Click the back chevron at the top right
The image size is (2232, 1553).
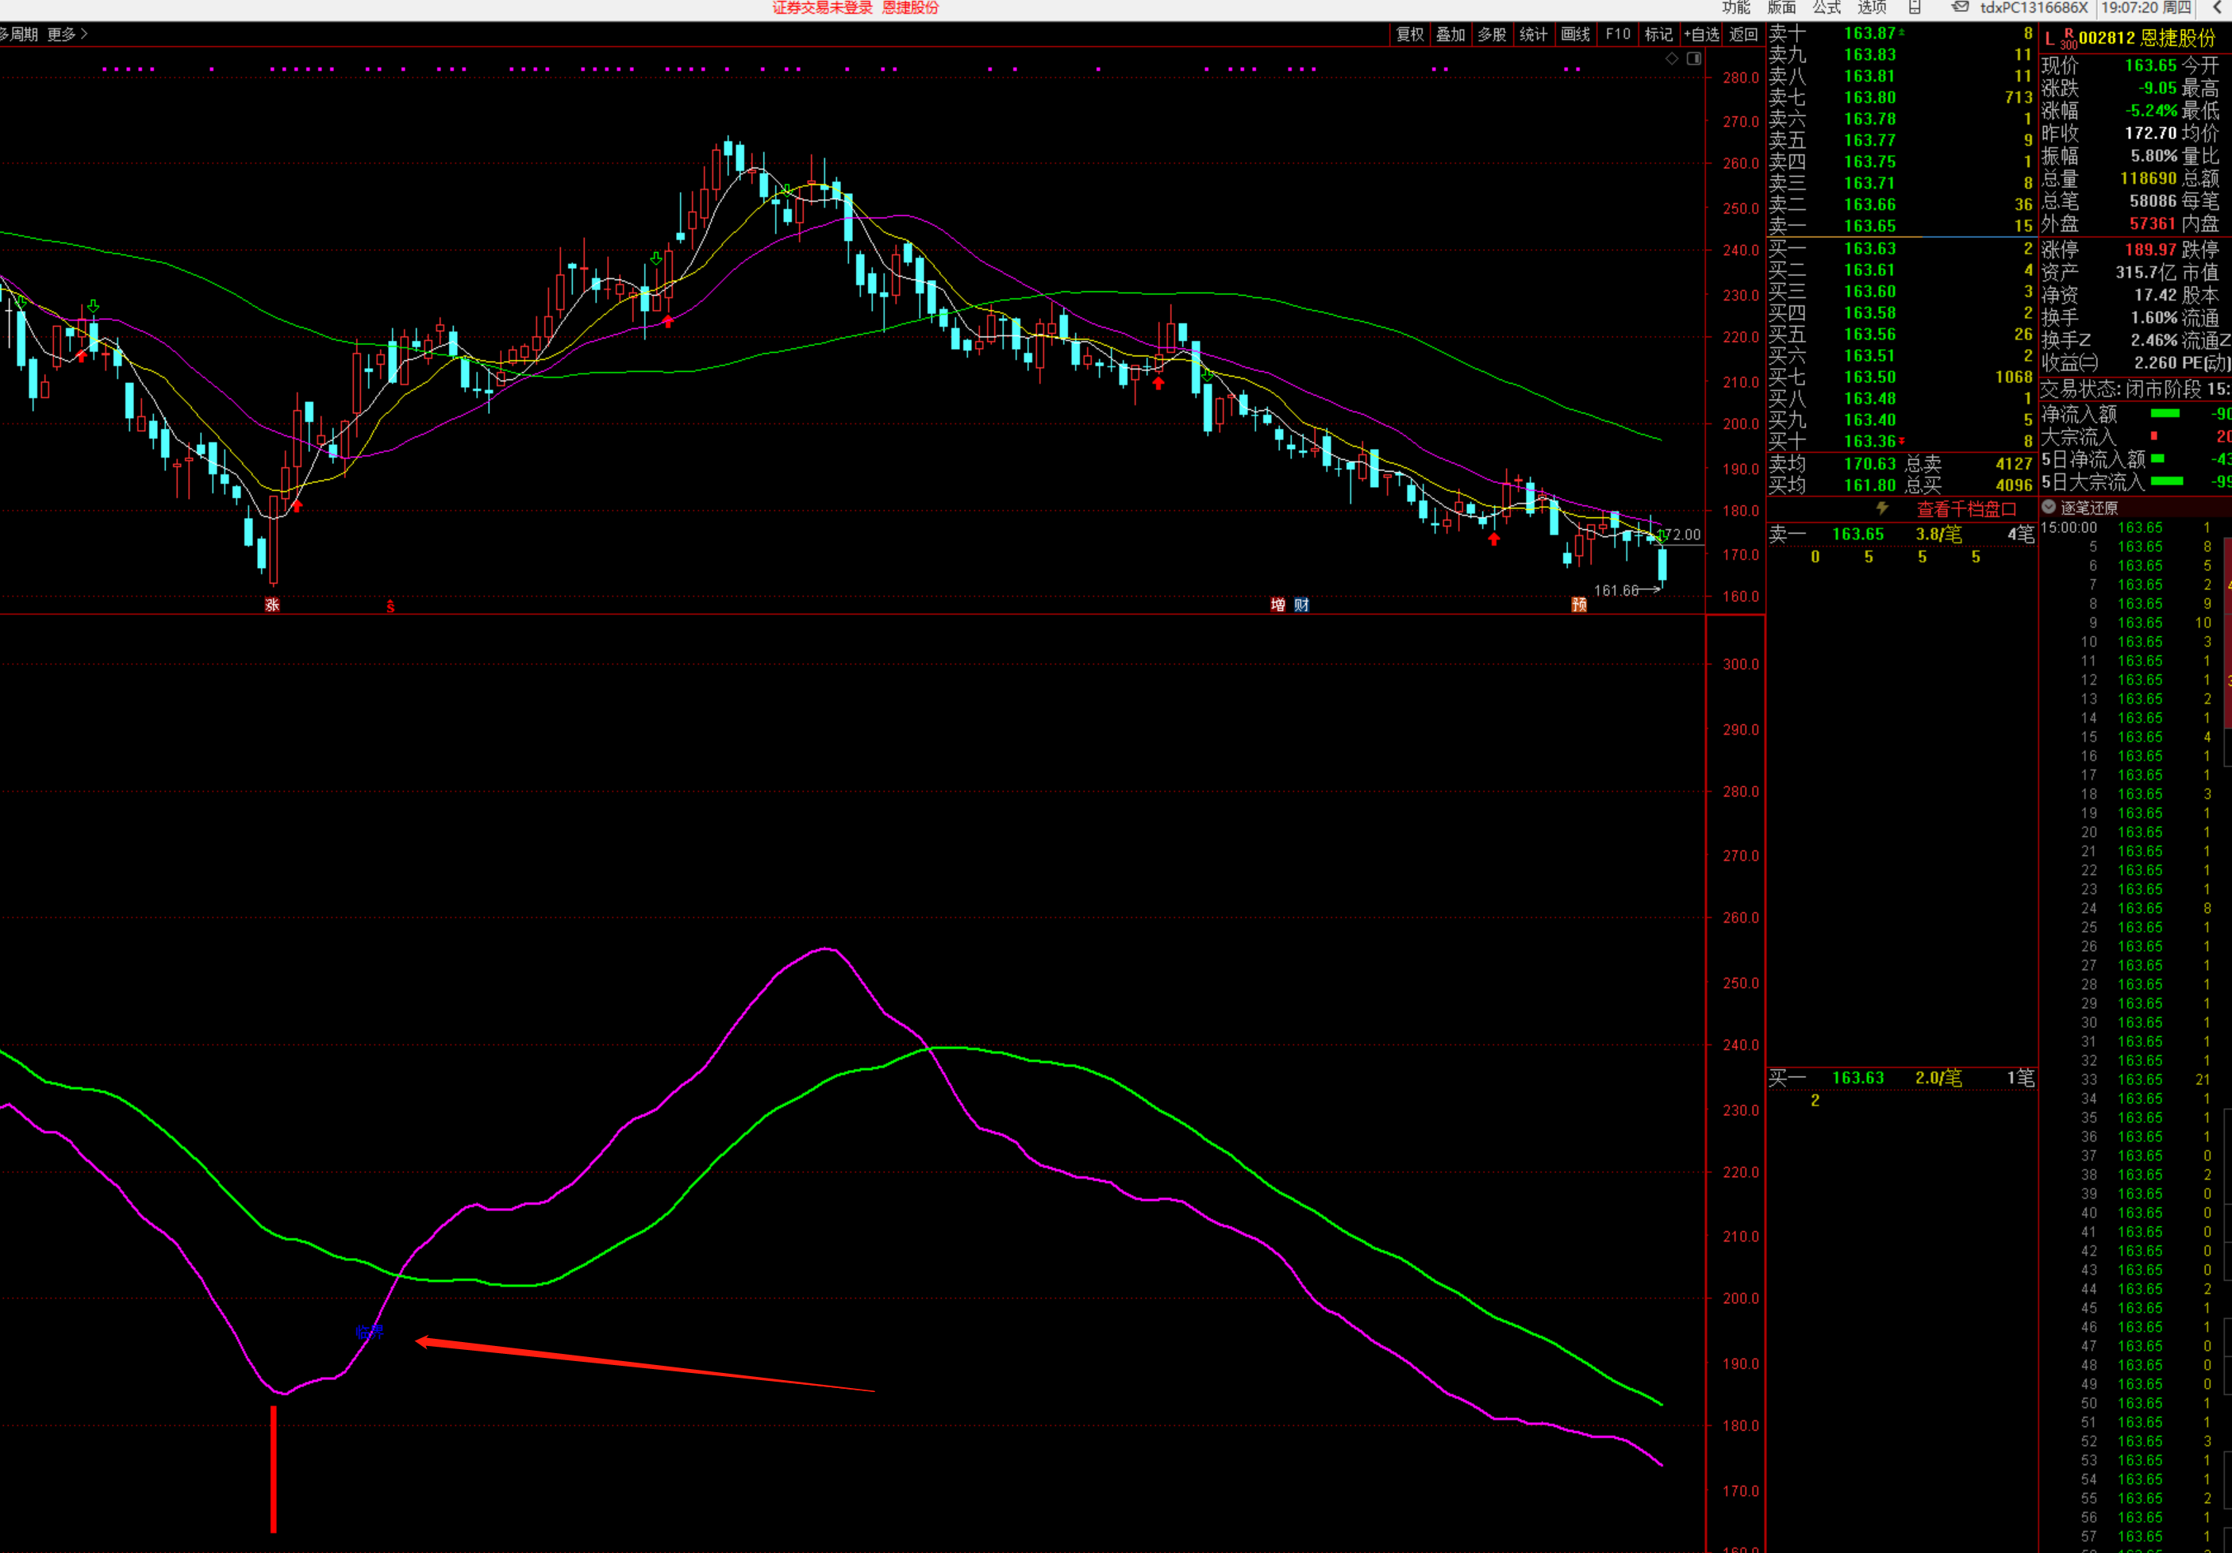pyautogui.click(x=2219, y=8)
